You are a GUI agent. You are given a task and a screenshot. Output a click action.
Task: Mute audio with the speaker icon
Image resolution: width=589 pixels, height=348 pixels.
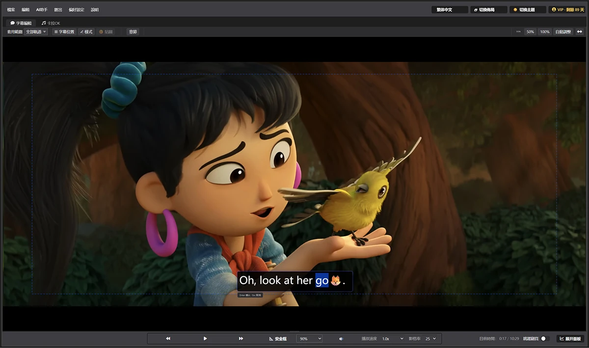tap(341, 339)
